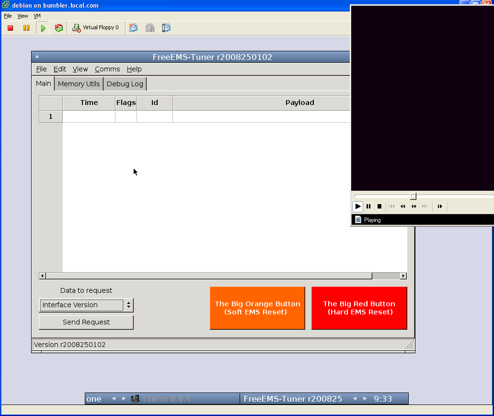
Task: Click the right desktop arrow beside "one"
Action: pyautogui.click(x=124, y=399)
